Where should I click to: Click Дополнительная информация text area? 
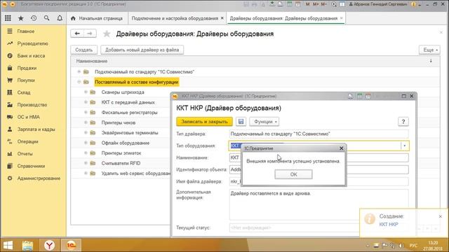(319, 204)
